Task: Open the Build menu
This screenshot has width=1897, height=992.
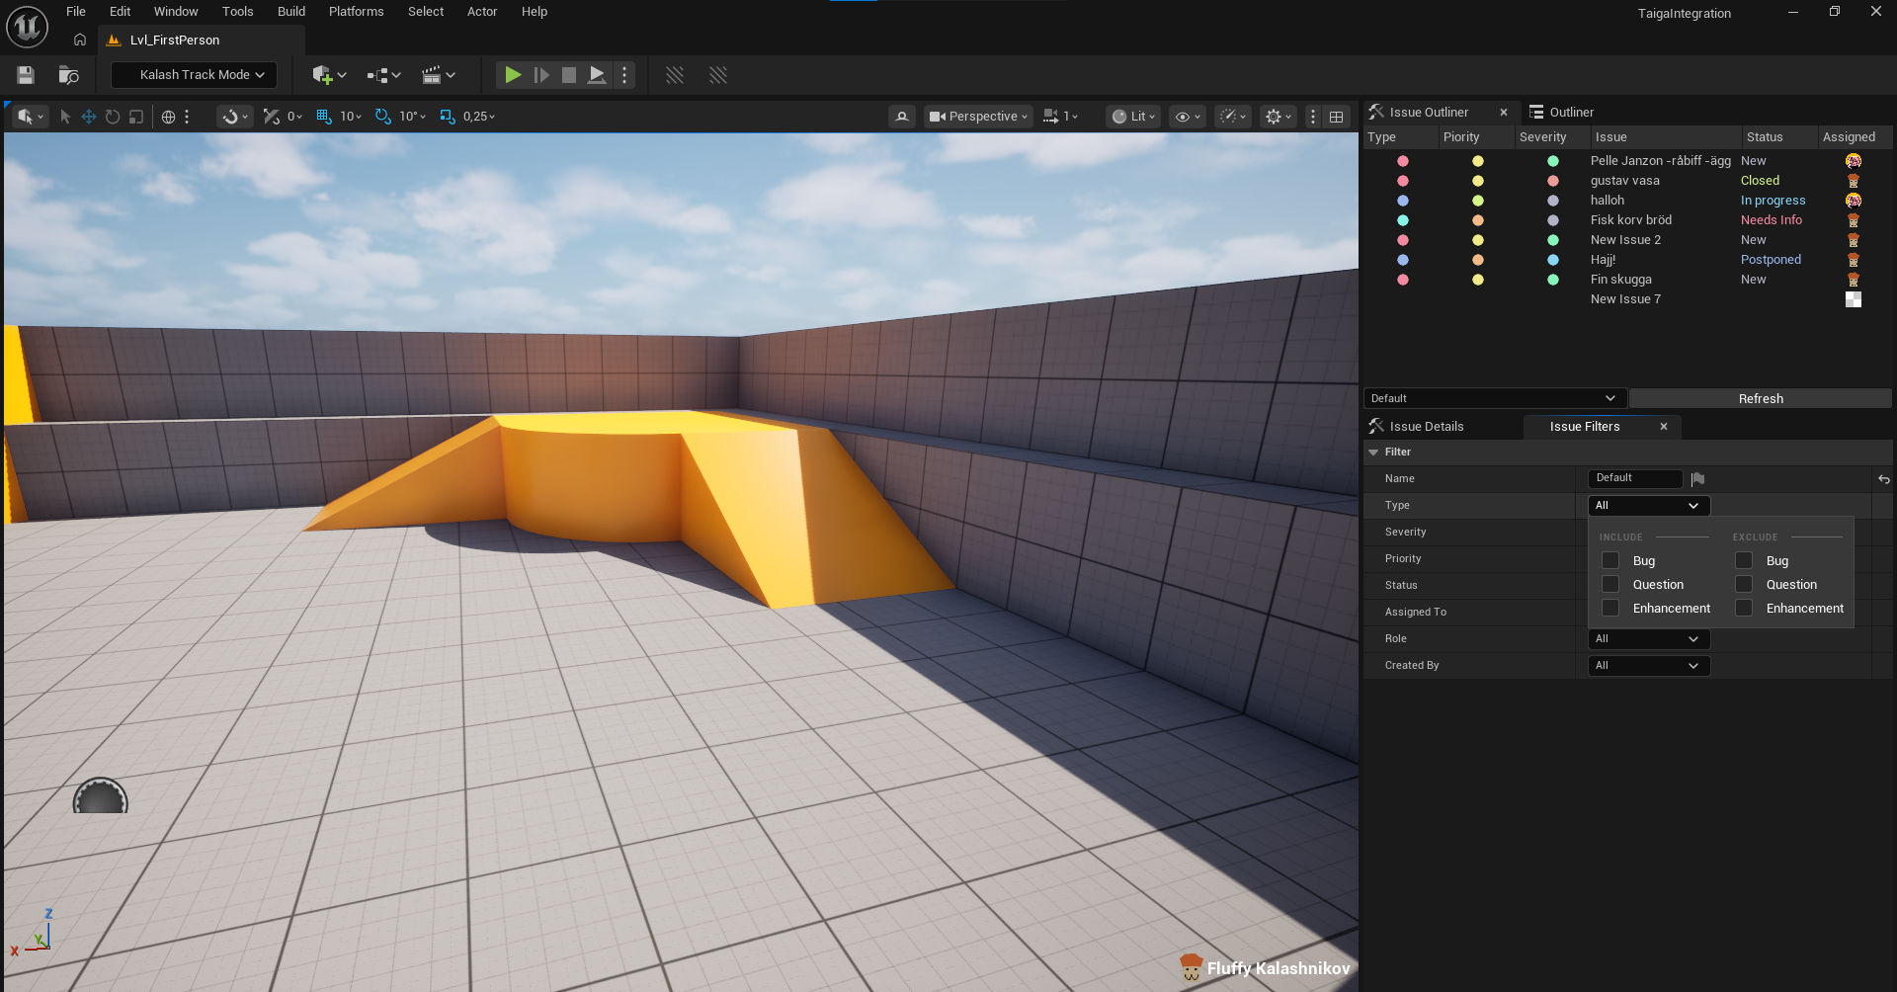Action: (290, 12)
